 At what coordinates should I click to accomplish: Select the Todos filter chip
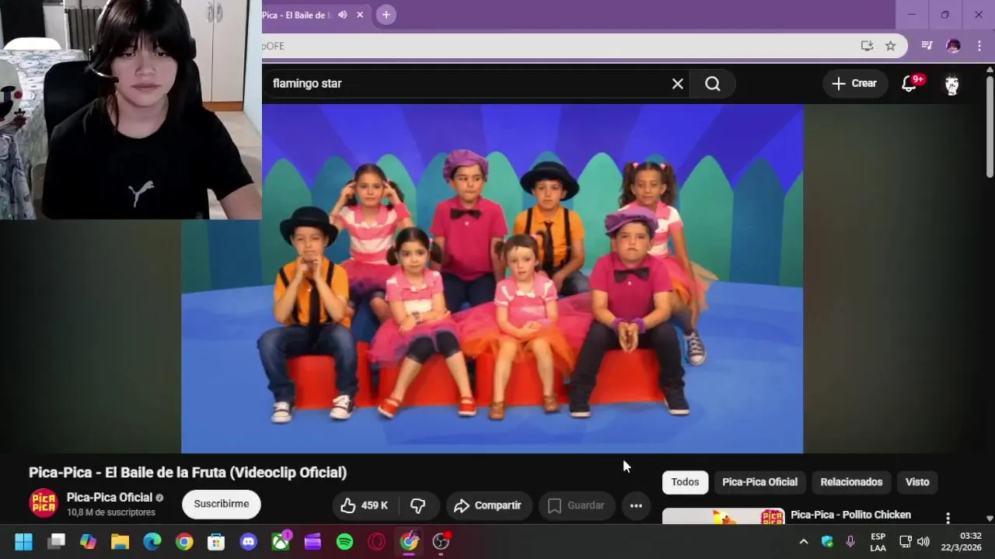point(685,482)
